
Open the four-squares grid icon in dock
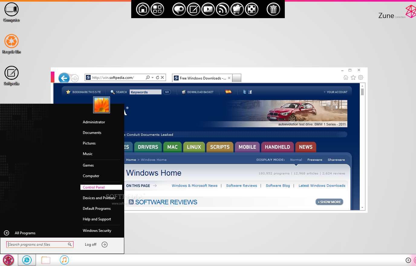[x=157, y=9]
